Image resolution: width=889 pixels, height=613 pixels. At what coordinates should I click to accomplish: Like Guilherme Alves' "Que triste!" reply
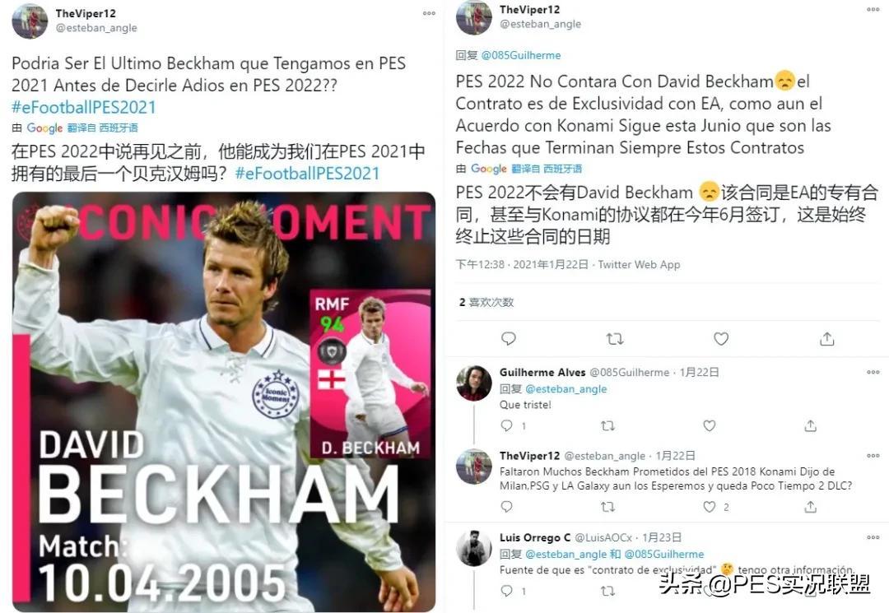710,425
